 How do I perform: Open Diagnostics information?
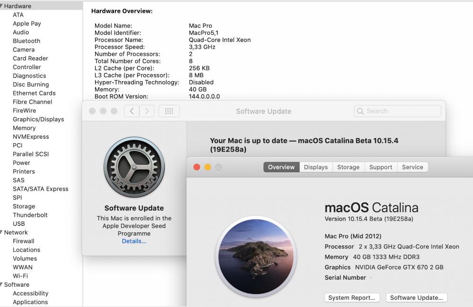pyautogui.click(x=29, y=76)
